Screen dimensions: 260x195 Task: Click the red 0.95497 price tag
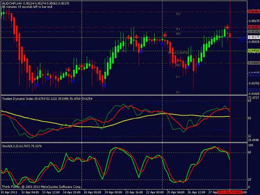point(254,27)
